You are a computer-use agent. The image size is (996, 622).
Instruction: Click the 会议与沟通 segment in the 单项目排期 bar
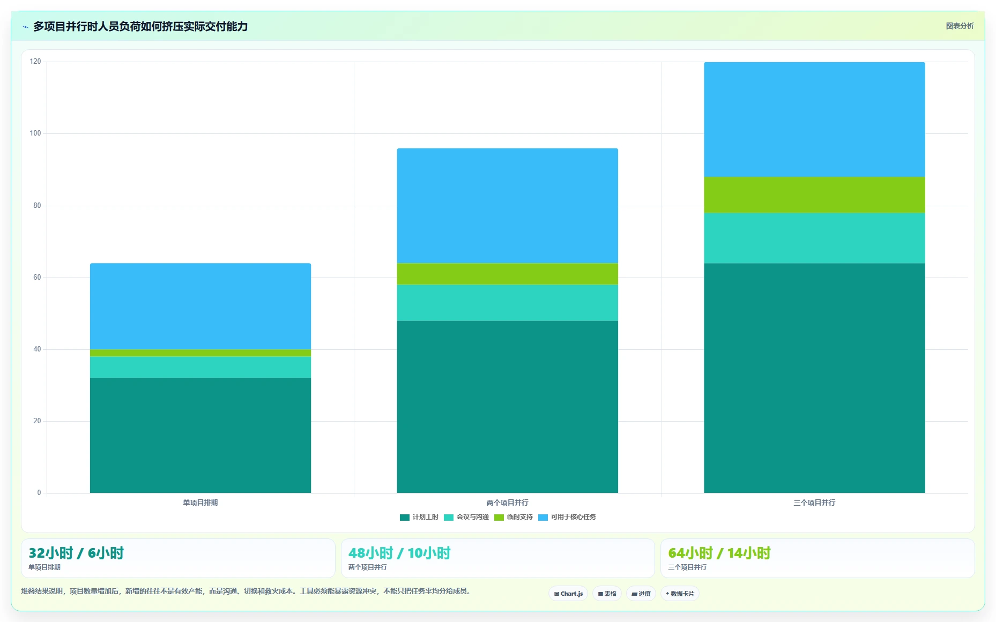click(200, 368)
